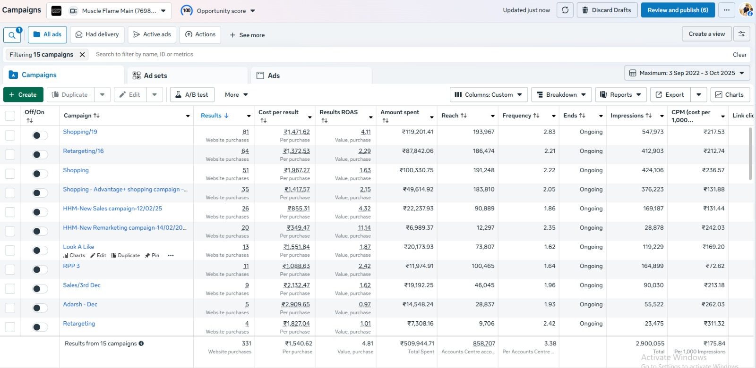Click Review and publish (6) button
Viewport: 756px width, 368px height.
coord(678,10)
